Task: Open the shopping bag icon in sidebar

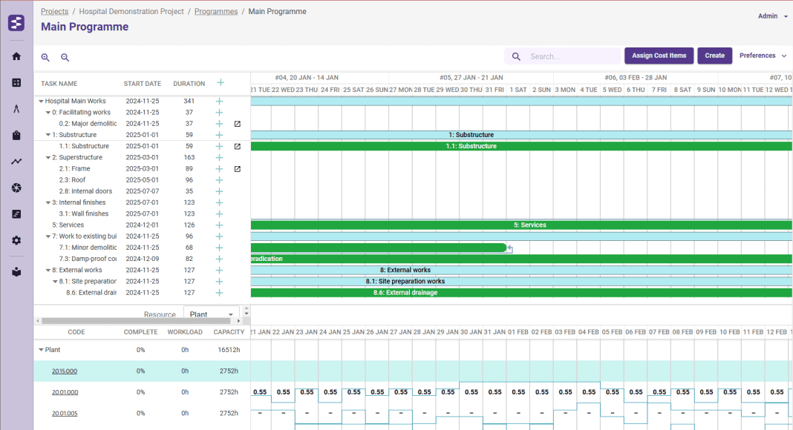Action: tap(16, 135)
